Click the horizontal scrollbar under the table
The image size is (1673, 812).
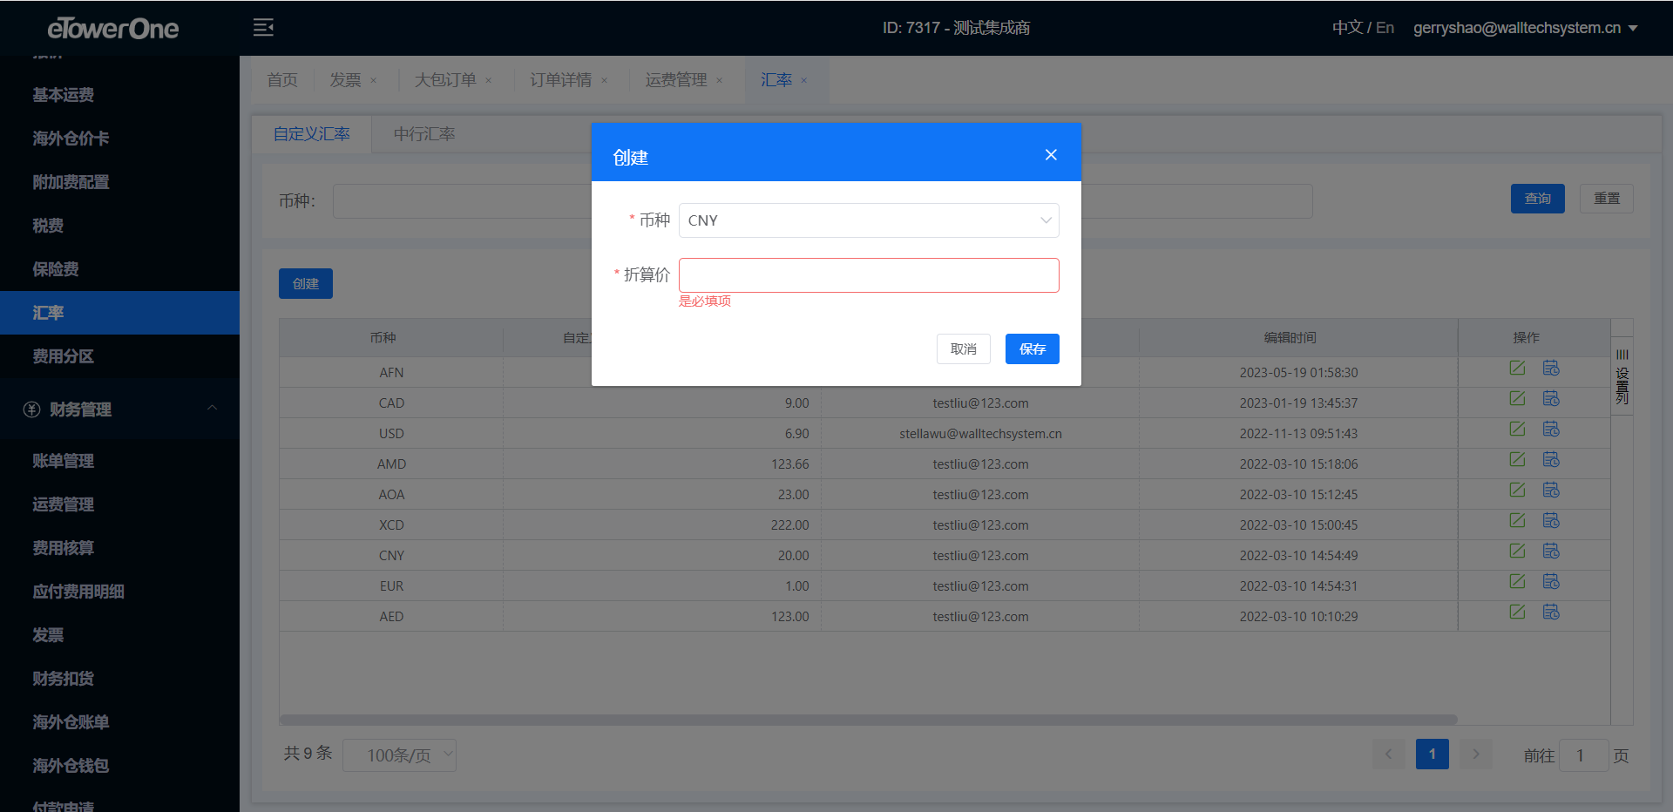point(868,720)
